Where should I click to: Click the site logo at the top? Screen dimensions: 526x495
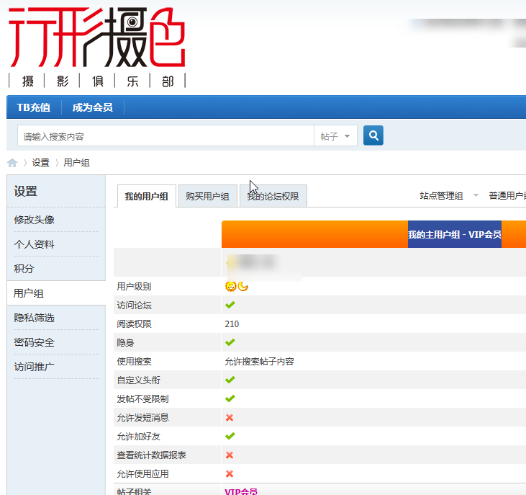point(97,47)
